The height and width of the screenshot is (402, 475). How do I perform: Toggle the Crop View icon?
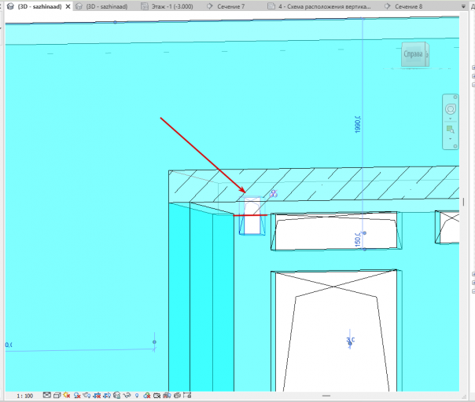pyautogui.click(x=97, y=396)
